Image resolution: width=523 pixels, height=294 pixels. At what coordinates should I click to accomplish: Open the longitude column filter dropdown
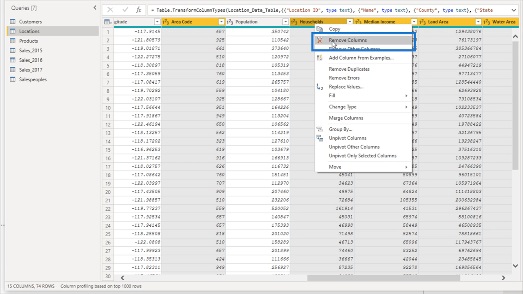coord(157,22)
